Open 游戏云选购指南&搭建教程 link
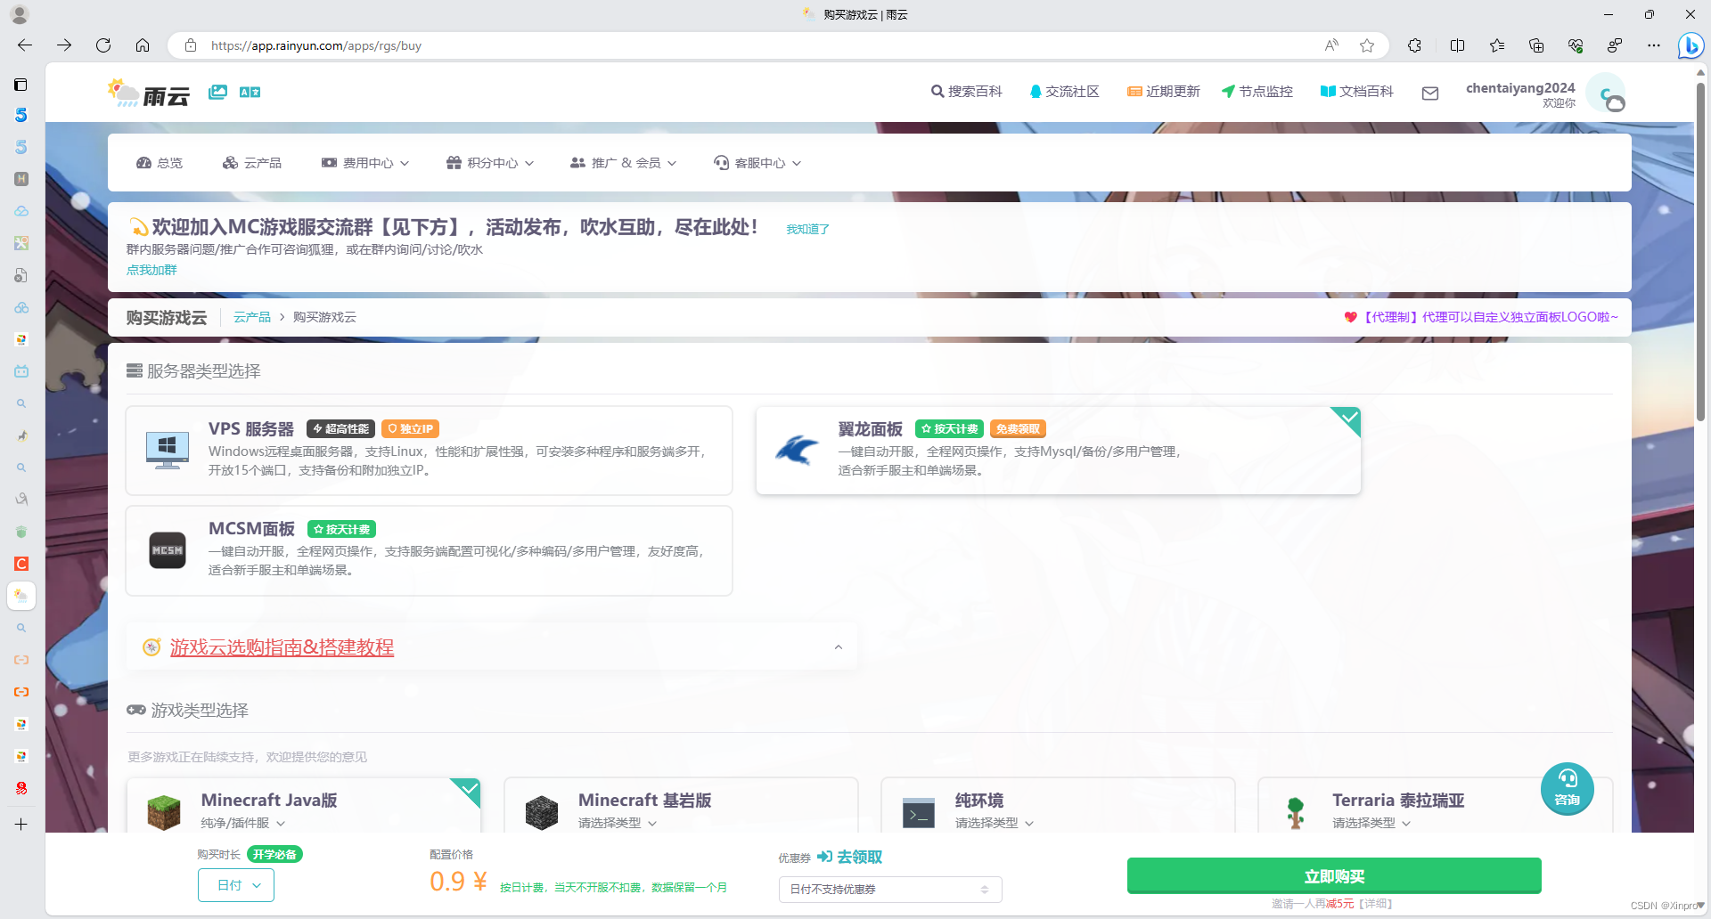 (x=282, y=647)
